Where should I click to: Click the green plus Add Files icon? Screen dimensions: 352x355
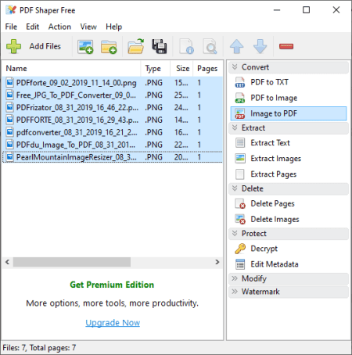pos(13,46)
